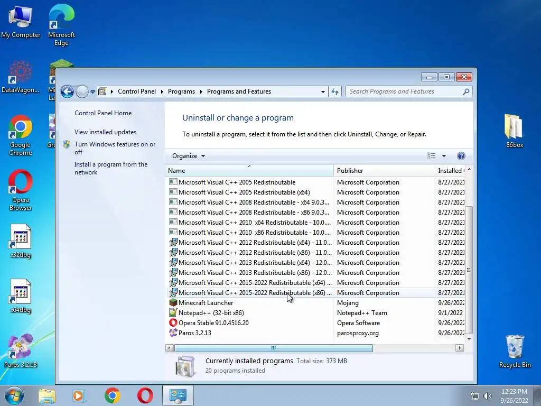This screenshot has width=541, height=406.
Task: Click the network tray icon
Action: (x=475, y=396)
